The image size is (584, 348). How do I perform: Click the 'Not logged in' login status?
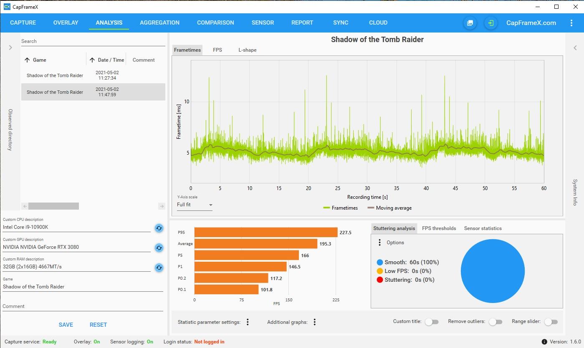tap(209, 342)
